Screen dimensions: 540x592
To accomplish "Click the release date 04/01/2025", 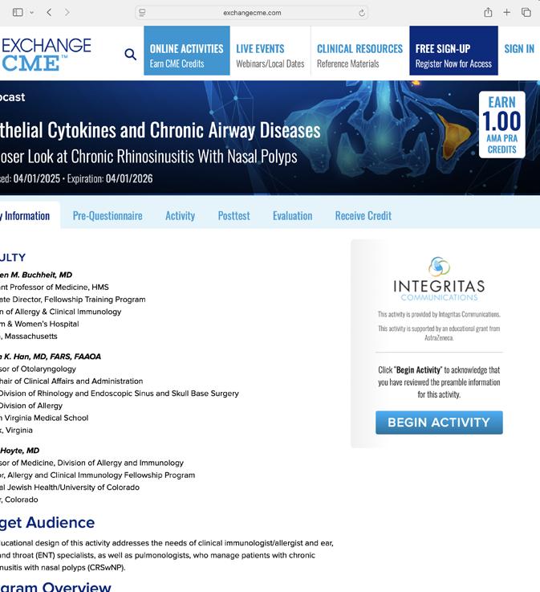I will click(x=37, y=178).
